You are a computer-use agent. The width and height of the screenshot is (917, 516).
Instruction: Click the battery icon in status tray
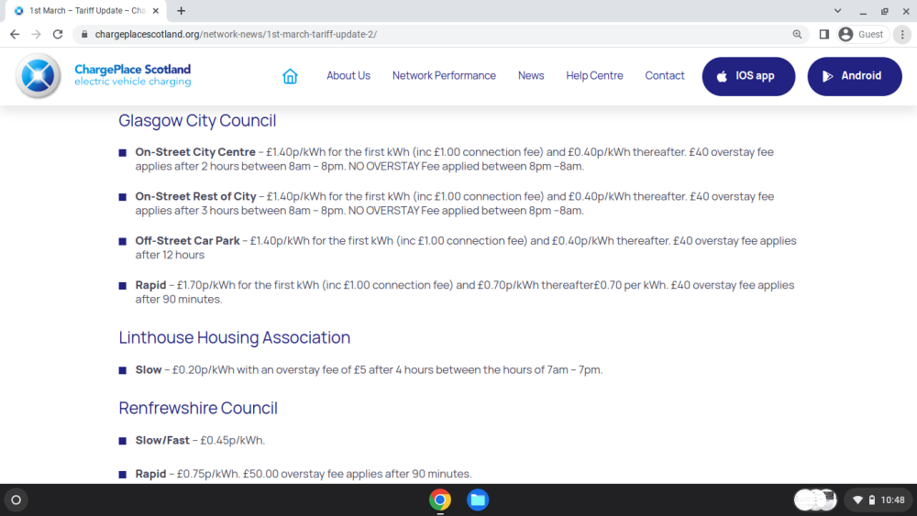point(872,500)
